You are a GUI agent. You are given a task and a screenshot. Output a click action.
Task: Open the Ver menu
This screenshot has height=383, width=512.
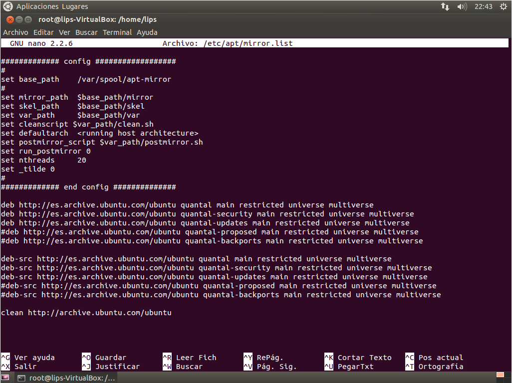[x=64, y=32]
